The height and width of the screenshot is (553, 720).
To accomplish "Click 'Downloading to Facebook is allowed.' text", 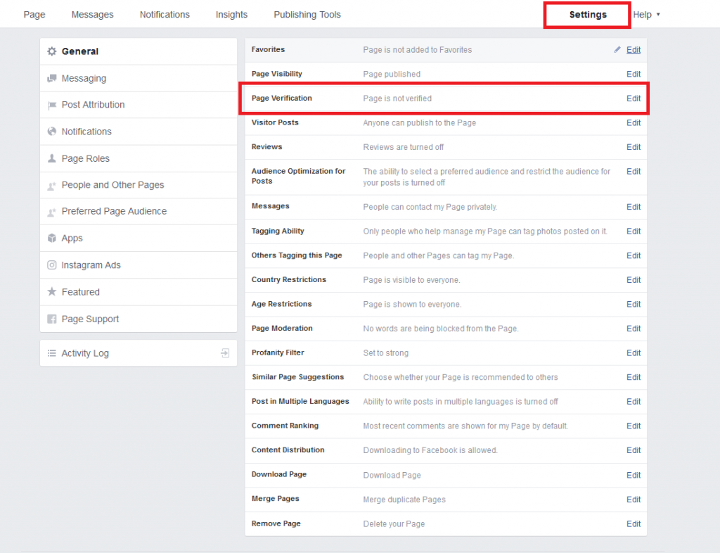I will (x=430, y=450).
